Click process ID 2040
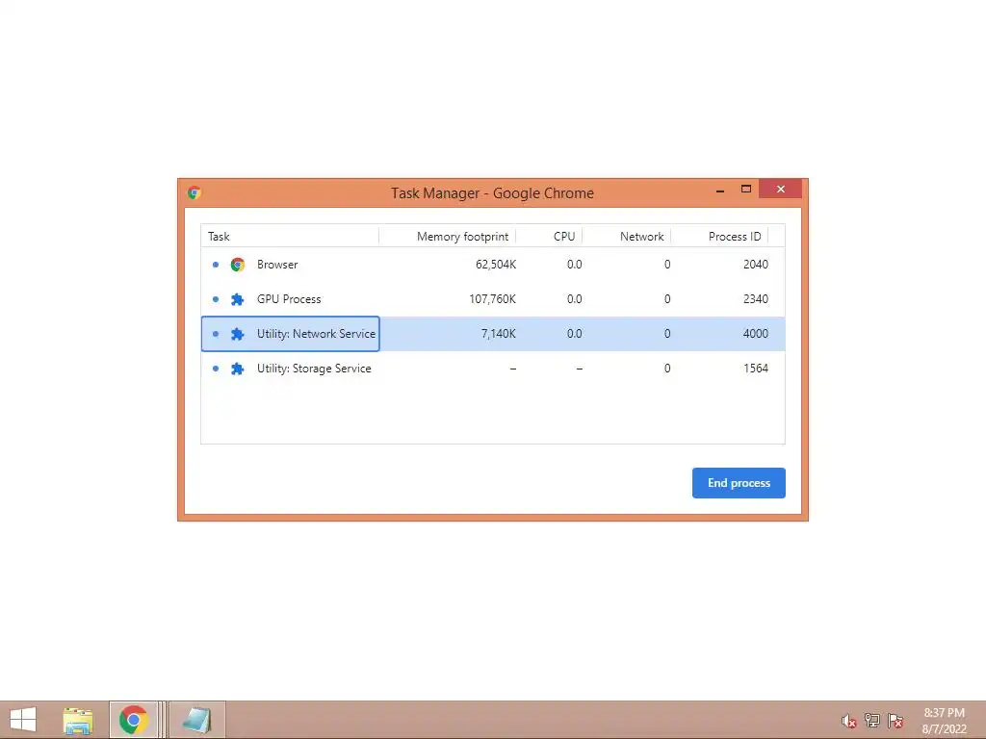 [x=756, y=265]
